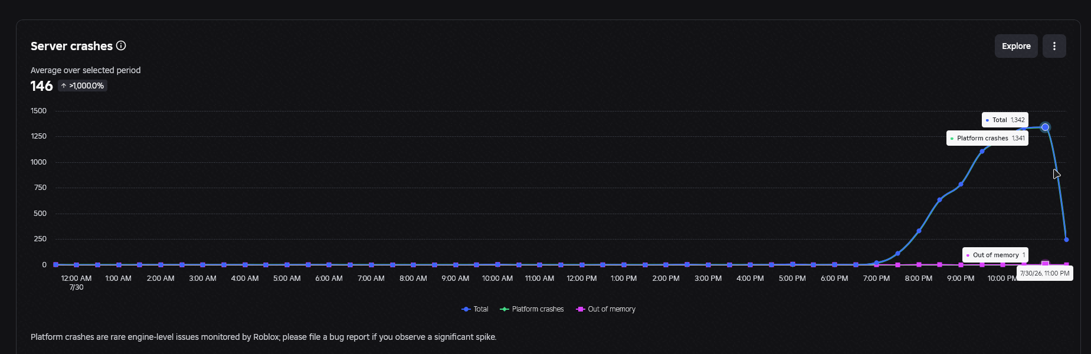The image size is (1091, 354).
Task: Click the magenta Out of memory legend marker
Action: click(x=580, y=309)
